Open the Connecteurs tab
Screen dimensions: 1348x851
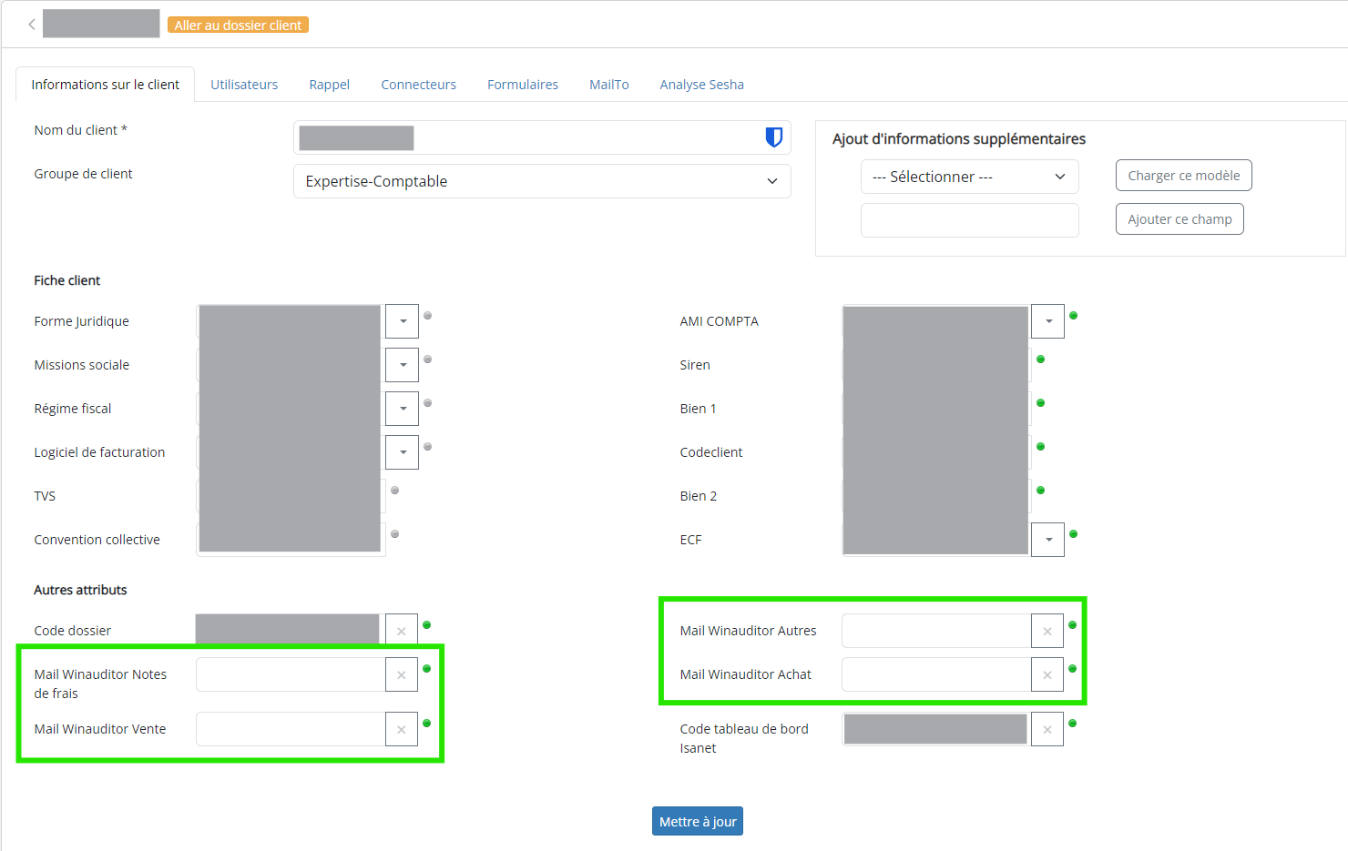418,85
